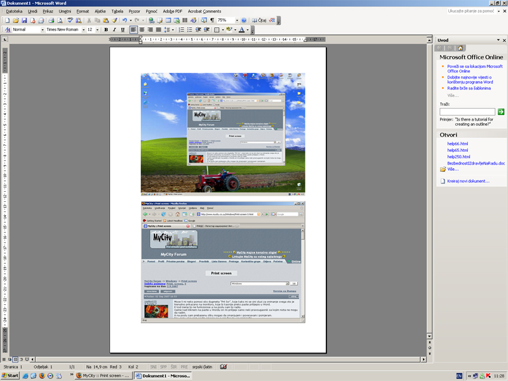
Task: Open the Tabela menu
Action: coord(117,11)
